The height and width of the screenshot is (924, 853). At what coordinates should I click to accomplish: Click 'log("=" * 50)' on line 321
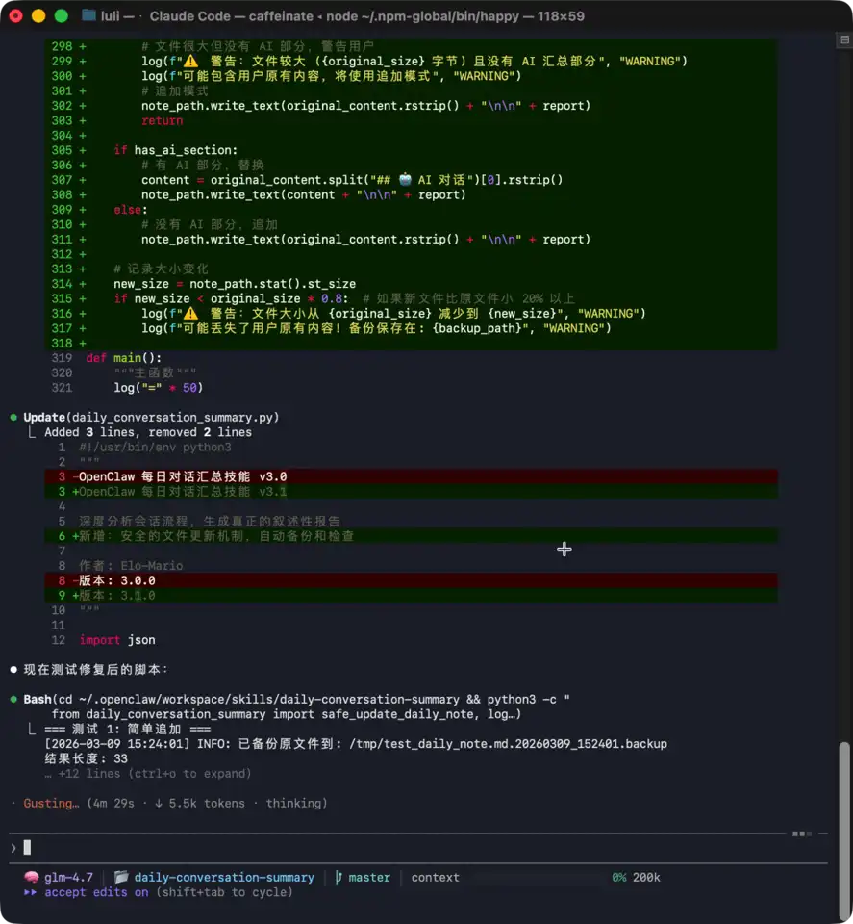pyautogui.click(x=158, y=387)
